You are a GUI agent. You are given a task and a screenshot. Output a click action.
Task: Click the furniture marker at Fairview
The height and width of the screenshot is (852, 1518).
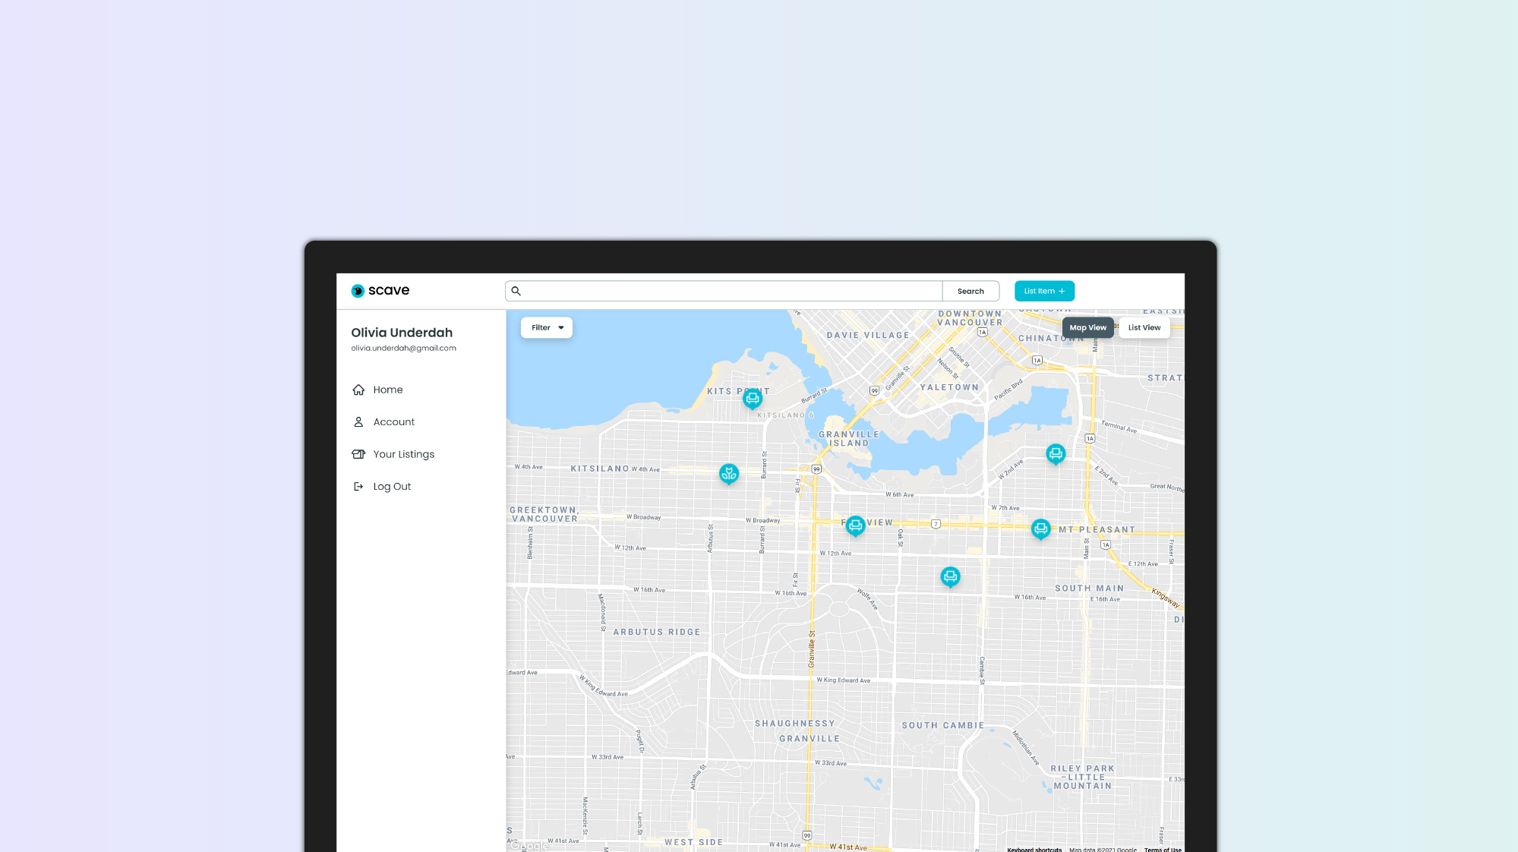point(855,525)
